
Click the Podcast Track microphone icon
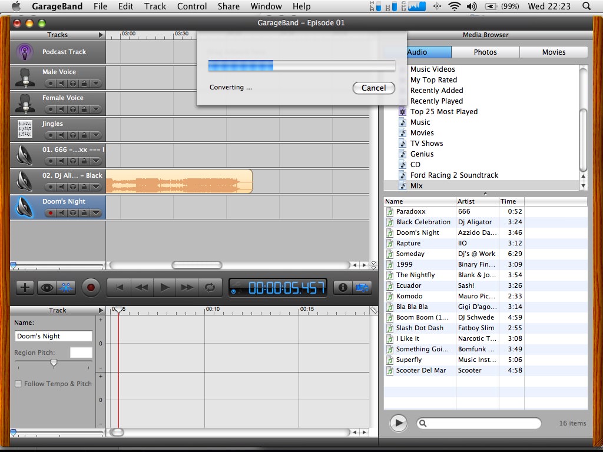(25, 52)
